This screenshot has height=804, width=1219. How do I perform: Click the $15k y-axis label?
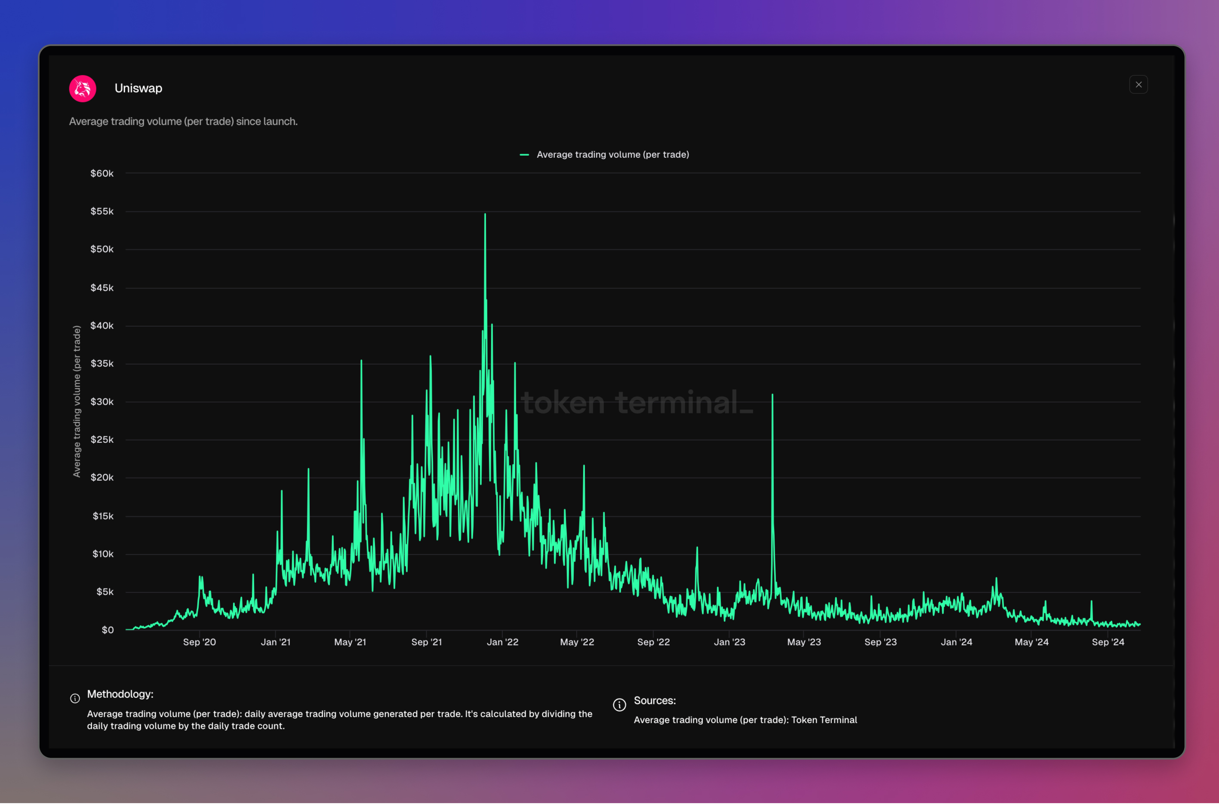(102, 516)
